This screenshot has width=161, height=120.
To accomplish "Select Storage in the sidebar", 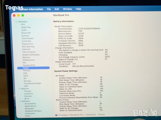I will [27, 81].
